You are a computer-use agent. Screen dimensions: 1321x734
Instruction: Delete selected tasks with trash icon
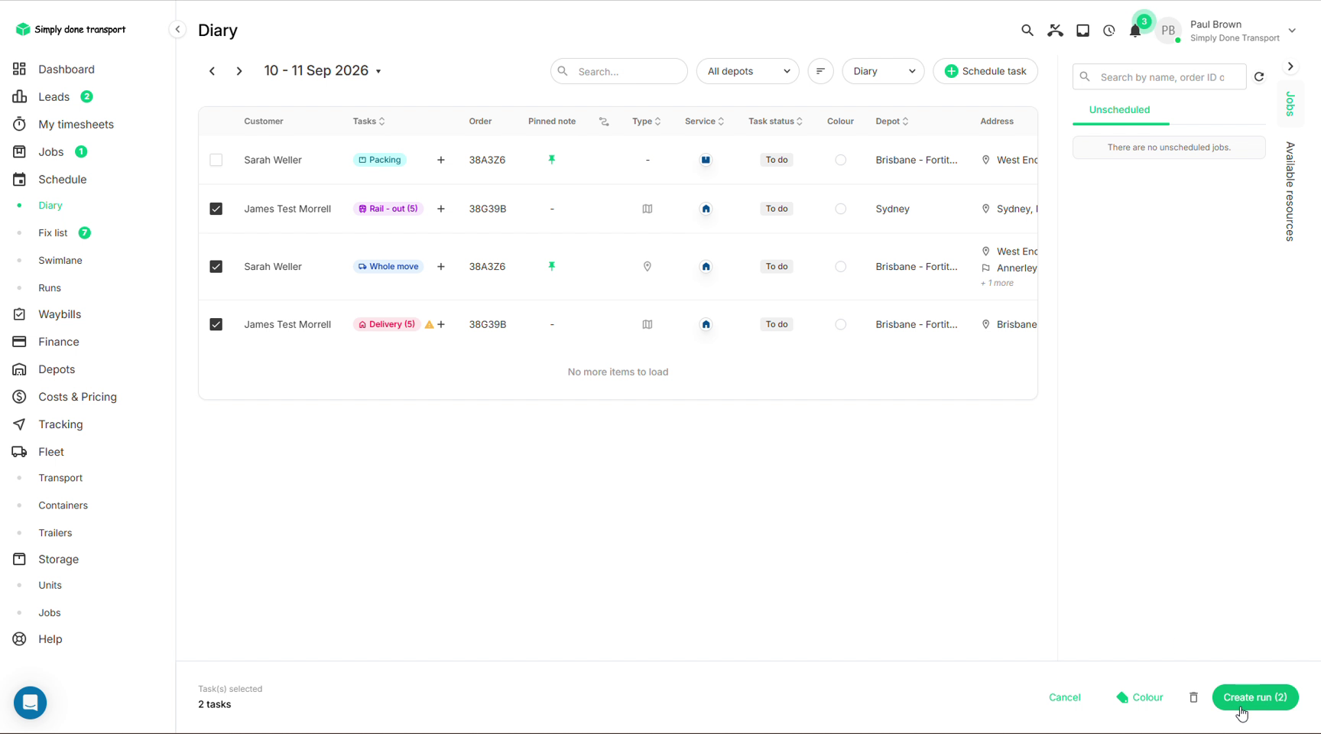(x=1193, y=697)
